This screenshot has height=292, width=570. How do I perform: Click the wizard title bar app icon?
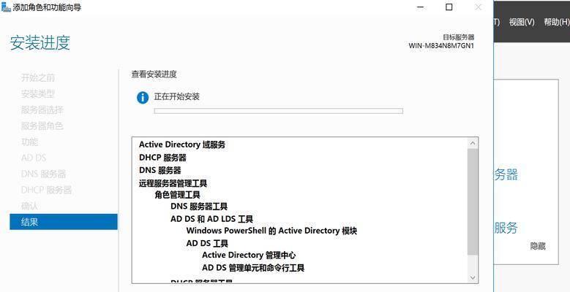point(6,7)
